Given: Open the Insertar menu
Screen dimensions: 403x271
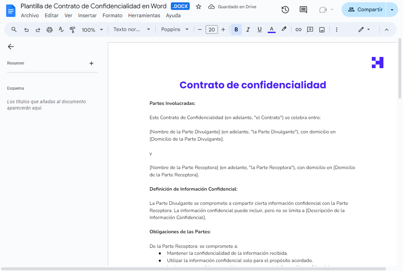Looking at the screenshot, I should click(87, 15).
